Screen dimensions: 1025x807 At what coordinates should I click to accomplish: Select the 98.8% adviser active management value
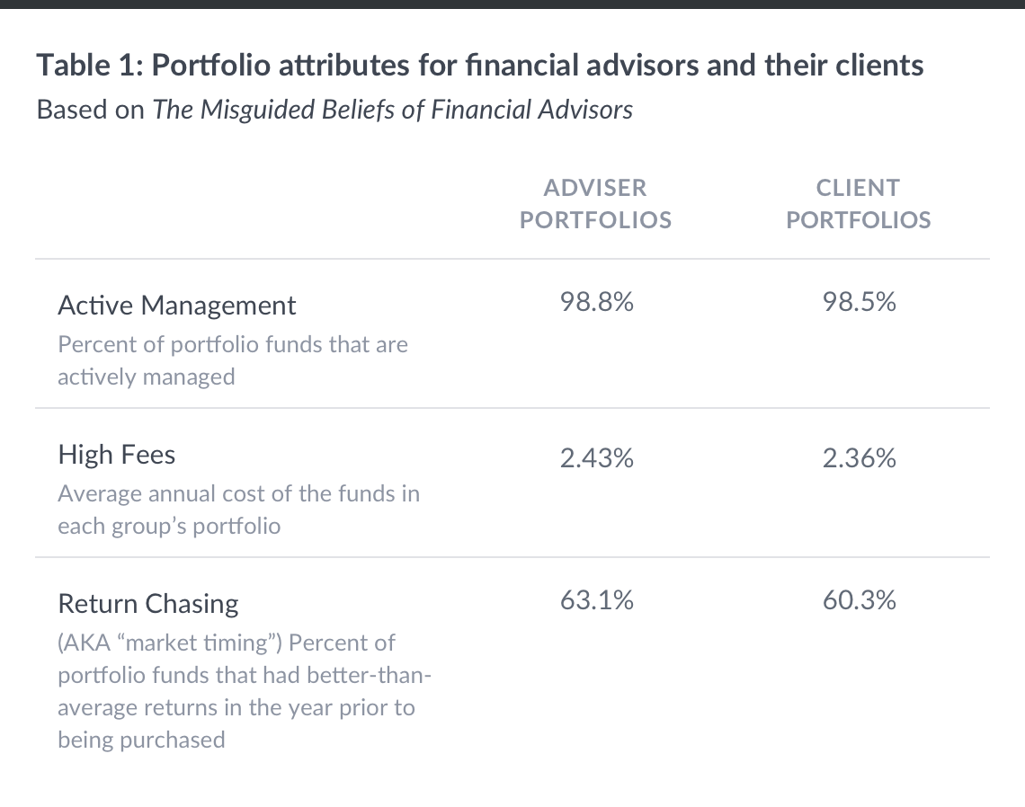[x=596, y=303]
